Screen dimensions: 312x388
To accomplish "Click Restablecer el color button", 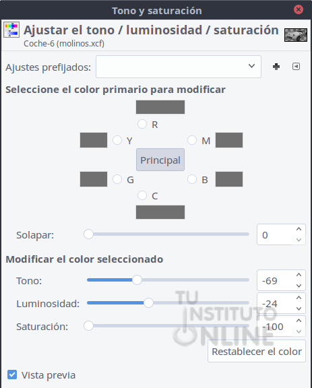I will click(x=257, y=351).
